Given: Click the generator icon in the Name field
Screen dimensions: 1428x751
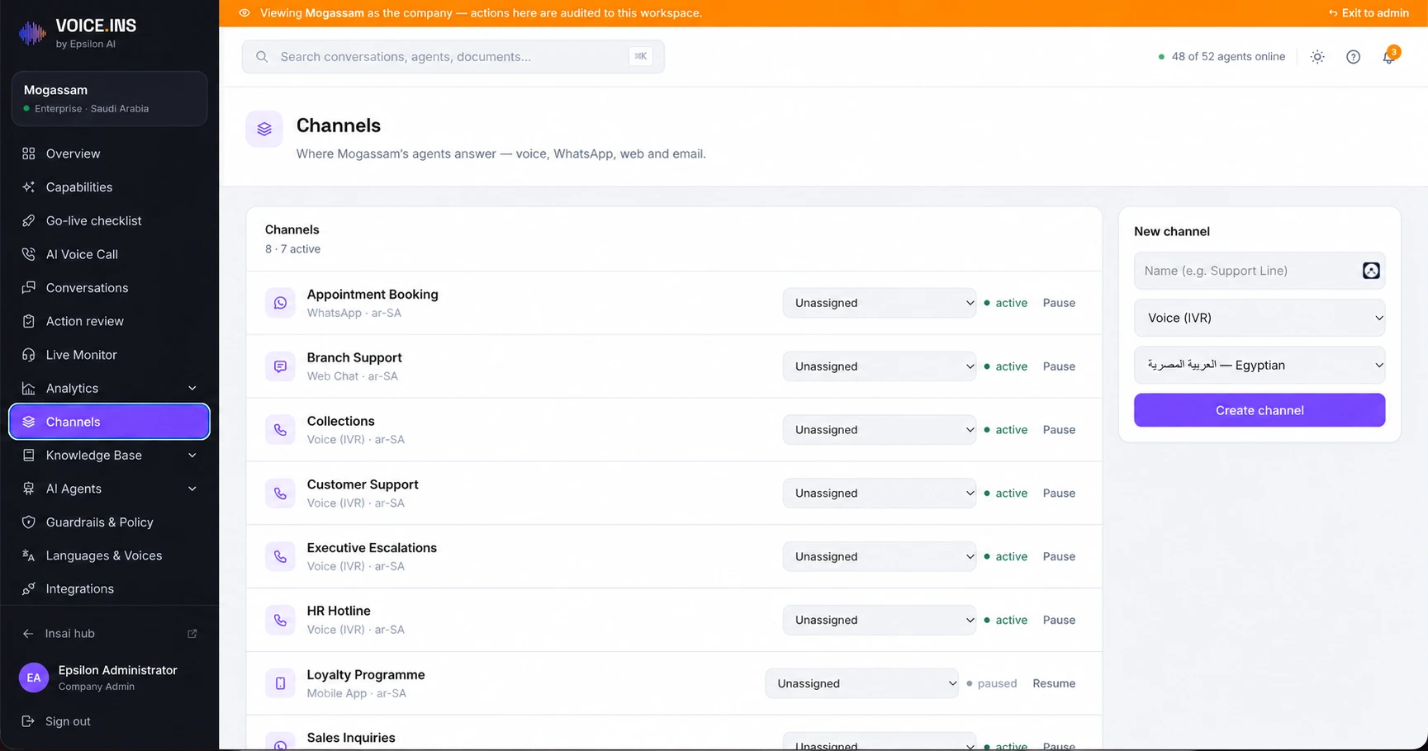Looking at the screenshot, I should (1371, 271).
